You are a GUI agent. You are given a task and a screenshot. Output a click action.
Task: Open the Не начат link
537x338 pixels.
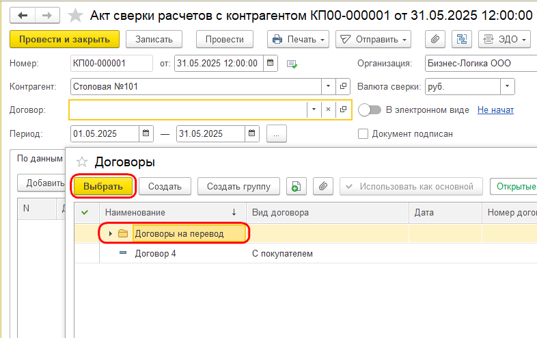pyautogui.click(x=495, y=109)
